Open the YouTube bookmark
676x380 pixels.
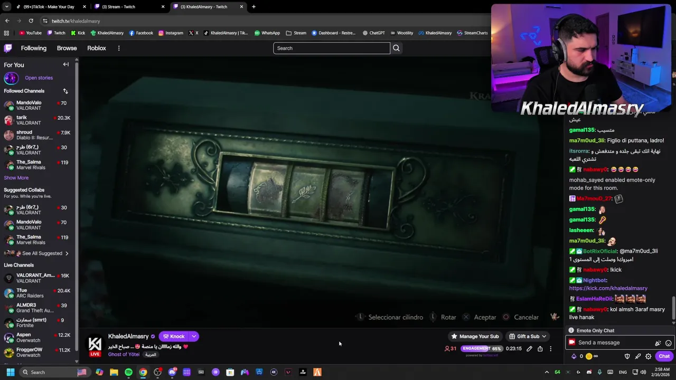[x=30, y=33]
